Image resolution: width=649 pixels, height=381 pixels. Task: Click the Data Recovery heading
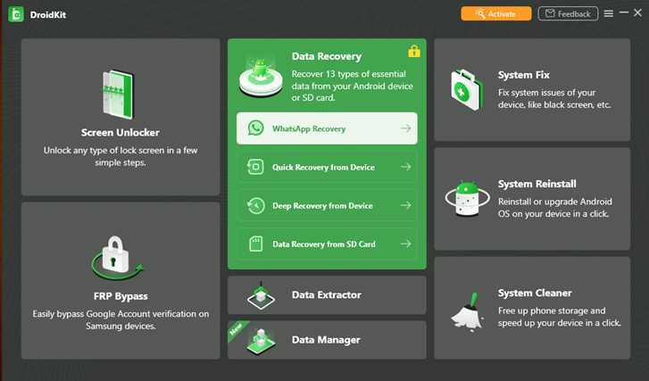coord(327,56)
